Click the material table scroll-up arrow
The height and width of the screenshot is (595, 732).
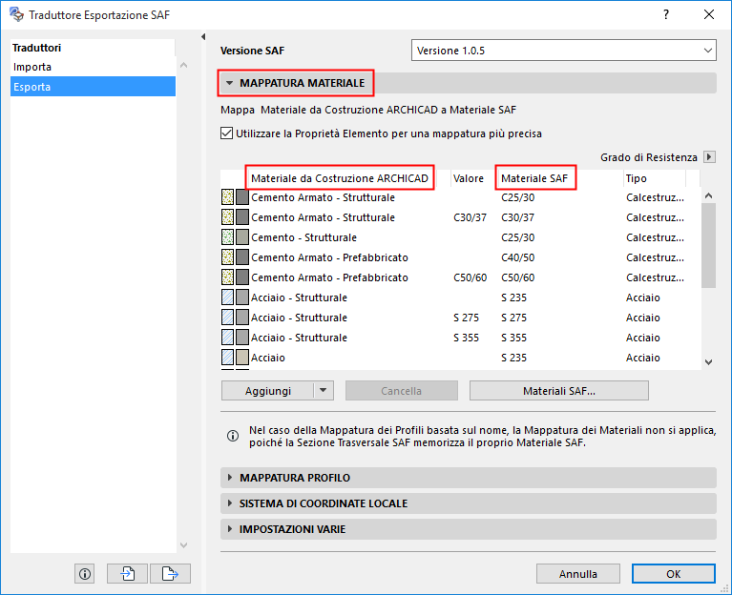coord(708,195)
